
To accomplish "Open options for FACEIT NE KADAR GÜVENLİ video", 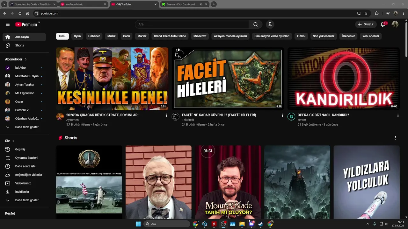I will click(282, 115).
